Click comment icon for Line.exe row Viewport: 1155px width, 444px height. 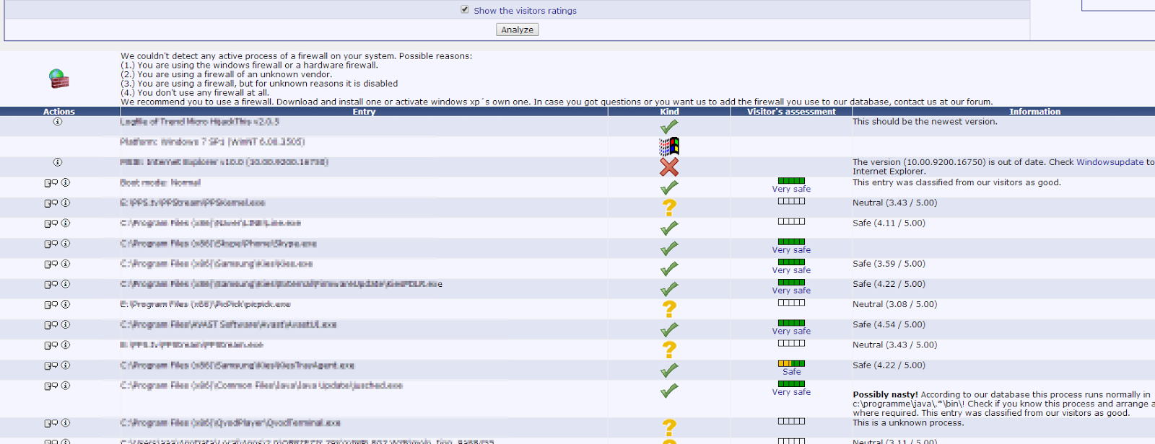pos(51,223)
